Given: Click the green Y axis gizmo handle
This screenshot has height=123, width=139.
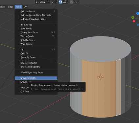Looking at the screenshot, I should (133, 17).
